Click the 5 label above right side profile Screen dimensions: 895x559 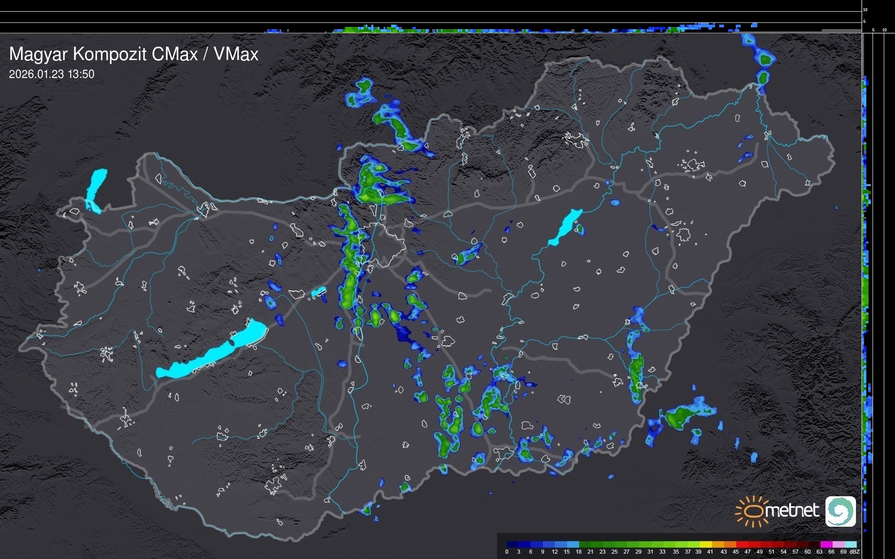click(x=873, y=30)
